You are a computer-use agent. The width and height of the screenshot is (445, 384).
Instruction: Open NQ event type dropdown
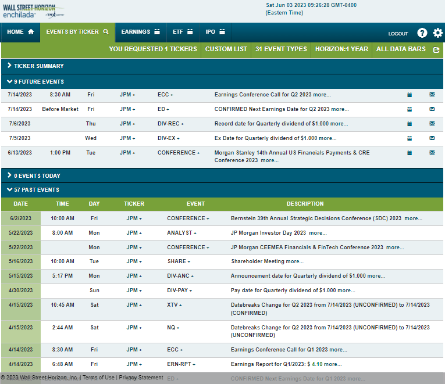pos(173,328)
